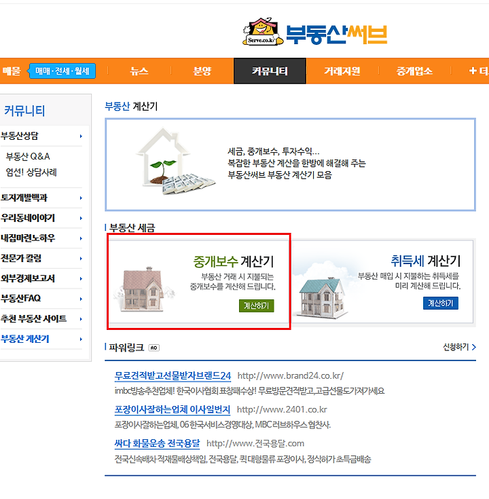Open the 거래지원 menu tab
489x499 pixels.
click(x=342, y=71)
